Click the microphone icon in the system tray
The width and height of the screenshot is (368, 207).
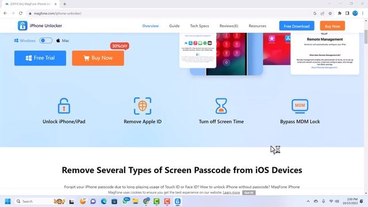tap(323, 201)
